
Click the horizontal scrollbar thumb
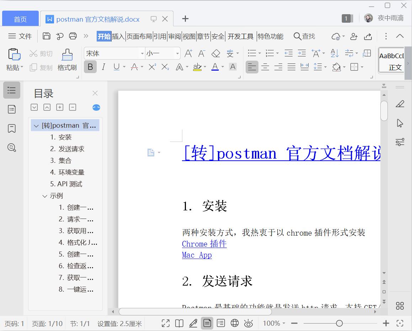coord(195,311)
